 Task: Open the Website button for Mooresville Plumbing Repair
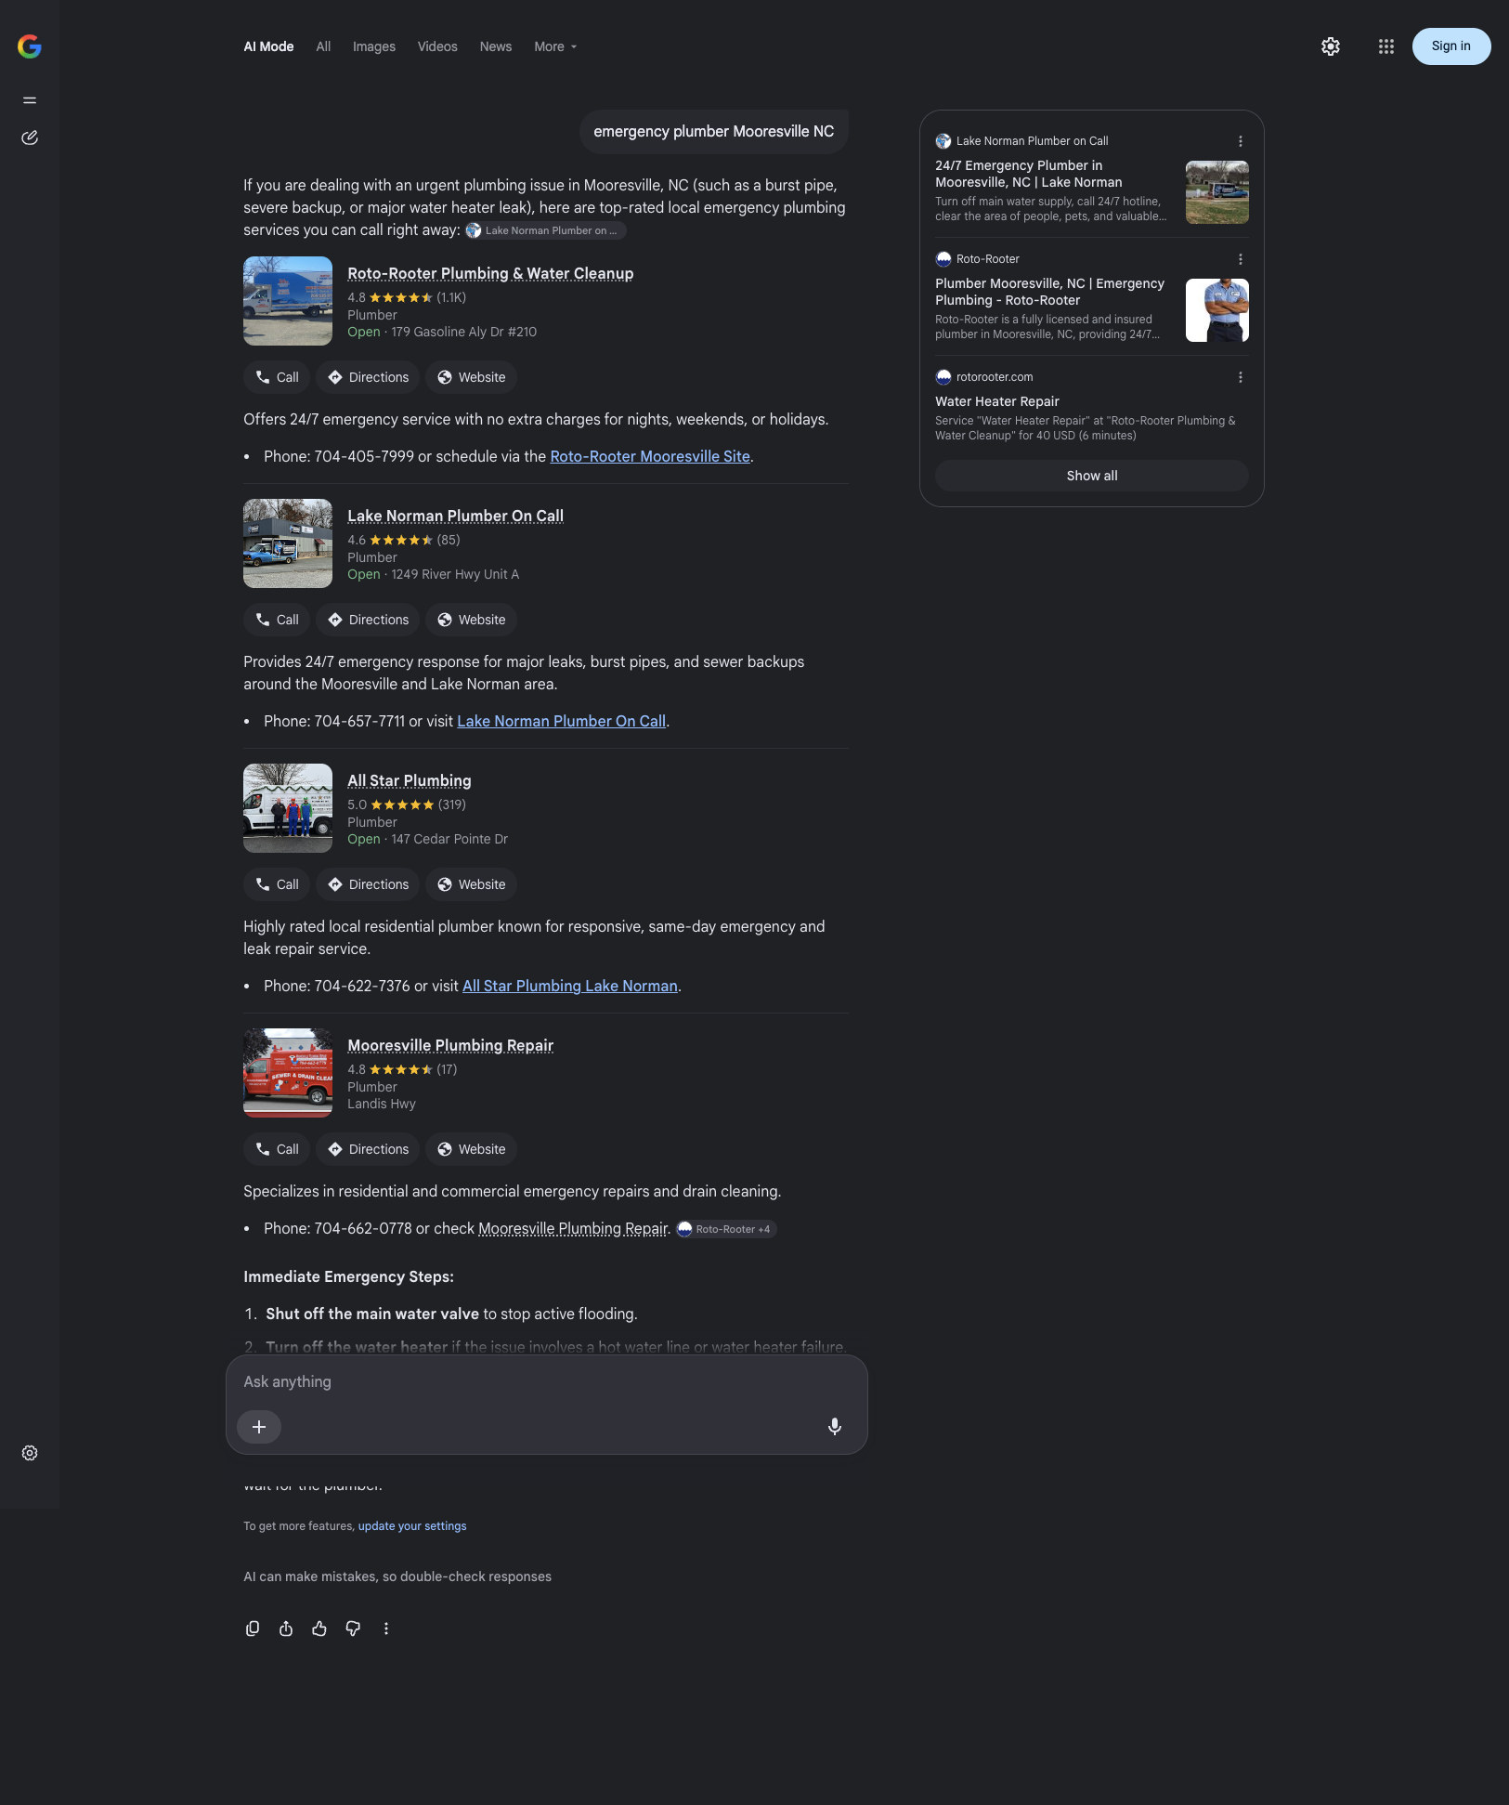coord(471,1149)
